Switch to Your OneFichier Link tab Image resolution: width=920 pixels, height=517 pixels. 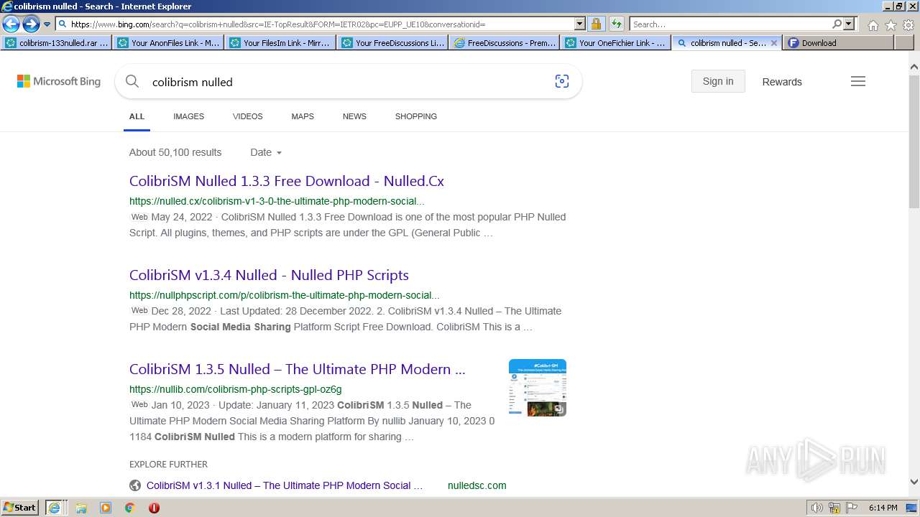617,43
